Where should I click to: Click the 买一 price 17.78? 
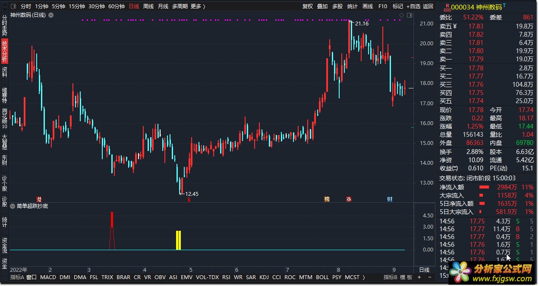(476, 68)
